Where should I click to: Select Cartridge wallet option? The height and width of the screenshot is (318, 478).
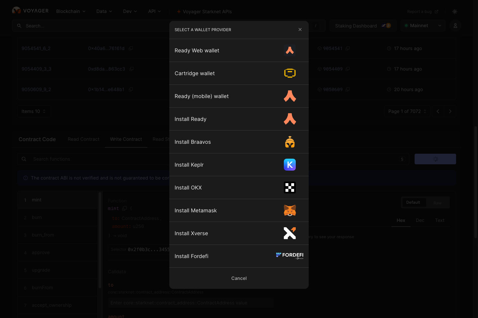[x=239, y=73]
